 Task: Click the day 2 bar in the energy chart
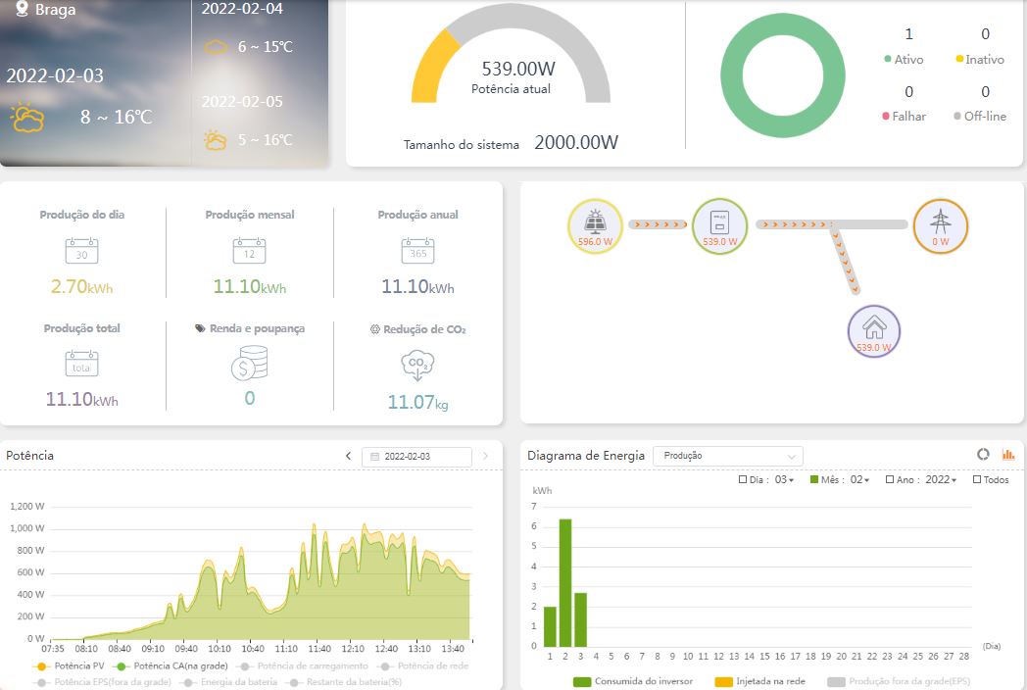[x=565, y=582]
